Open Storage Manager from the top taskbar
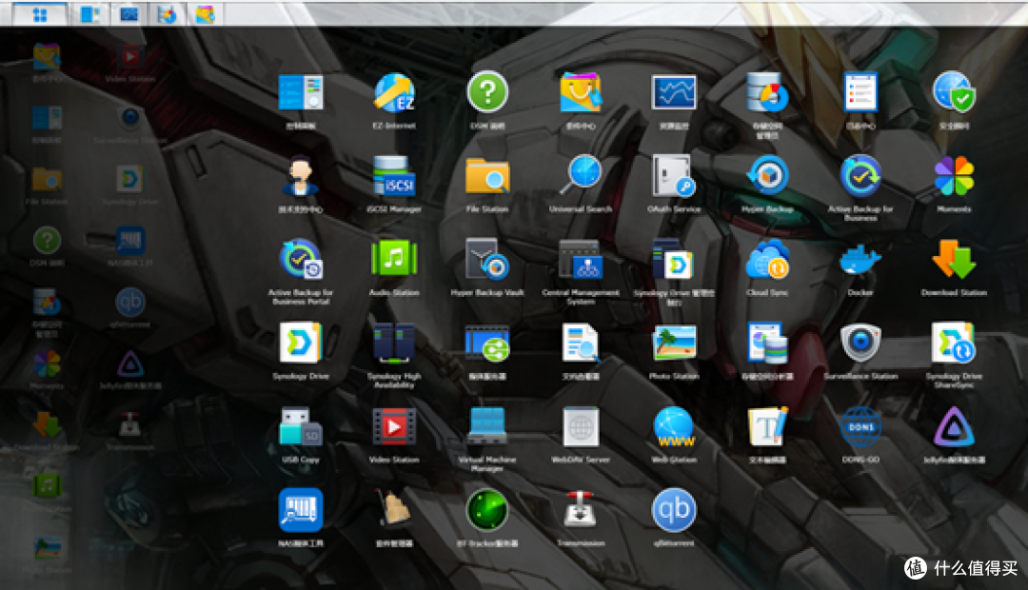The image size is (1028, 590). (x=167, y=14)
